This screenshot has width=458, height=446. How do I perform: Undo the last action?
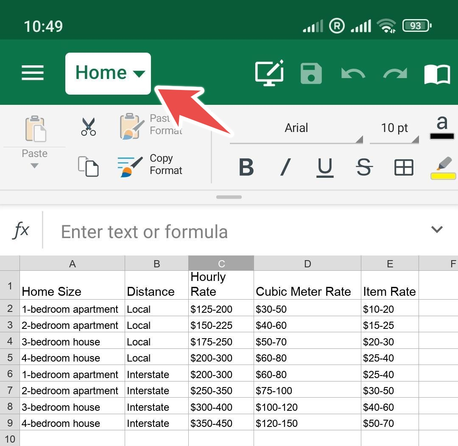click(x=353, y=73)
